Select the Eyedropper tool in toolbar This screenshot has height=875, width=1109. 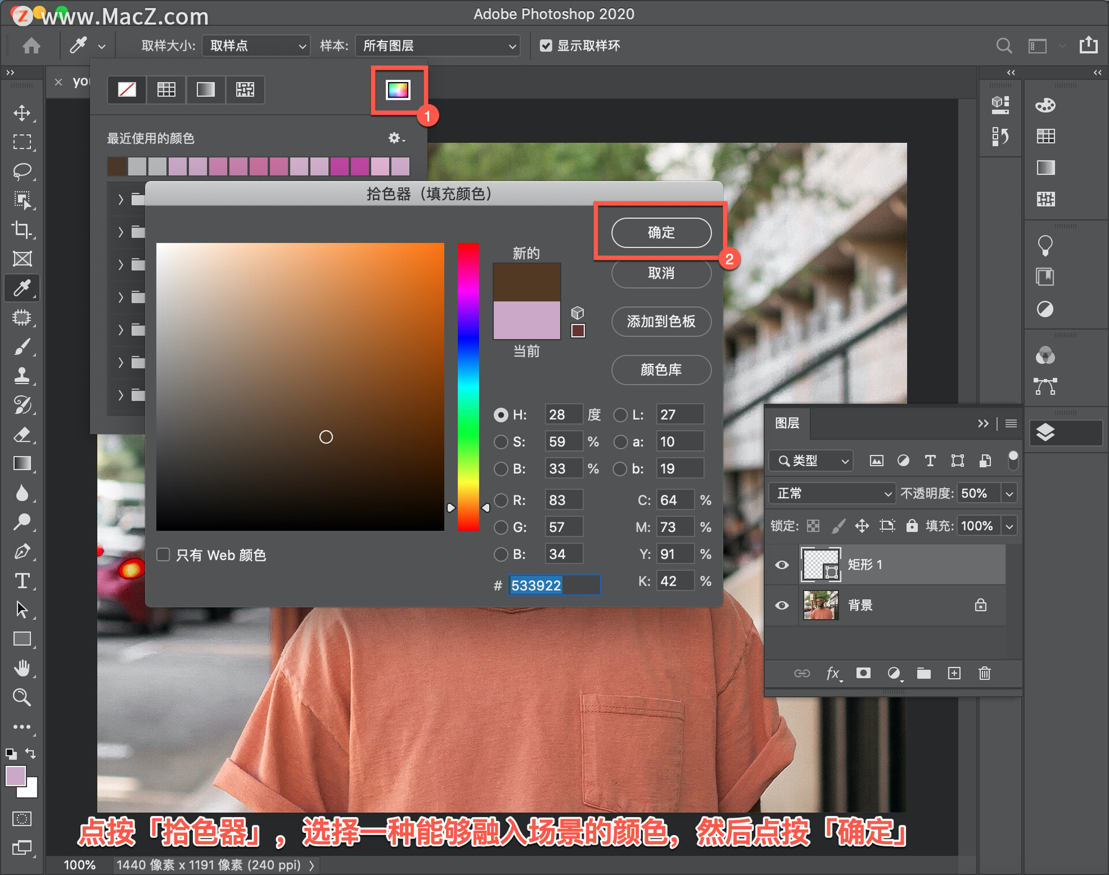(22, 288)
